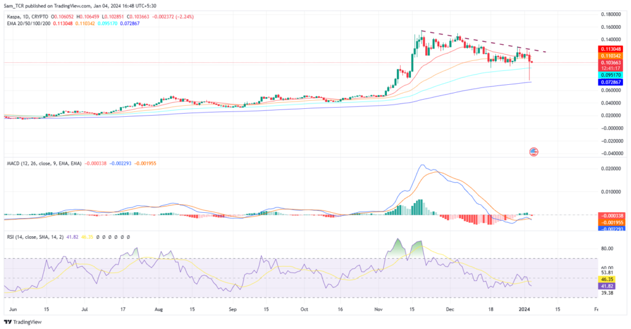Click the red −0.000338 MACD histogram tag
This screenshot has width=631, height=329.
pyautogui.click(x=611, y=216)
